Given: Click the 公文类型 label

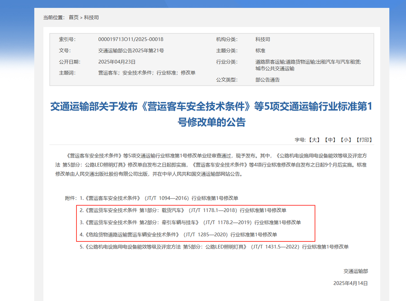Looking at the screenshot, I should click(x=227, y=80).
